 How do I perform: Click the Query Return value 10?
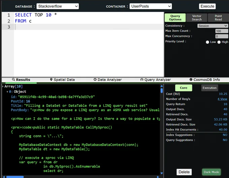(225, 104)
